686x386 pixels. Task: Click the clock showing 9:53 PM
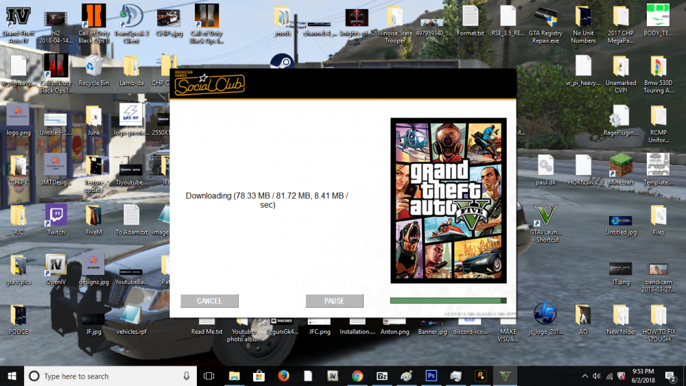pyautogui.click(x=643, y=376)
